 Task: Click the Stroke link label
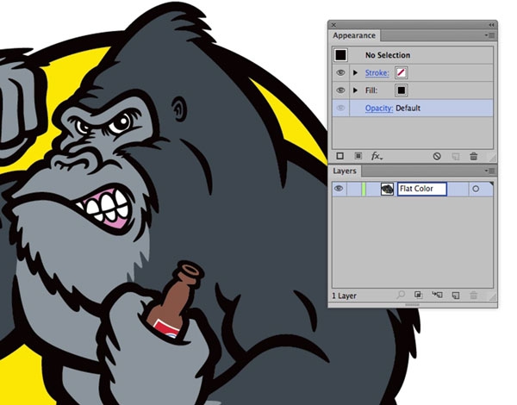pos(376,73)
